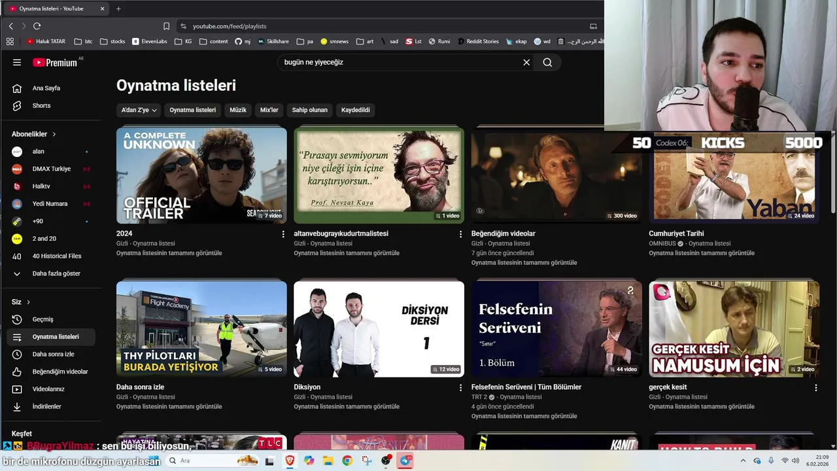837x471 pixels.
Task: Open more options for 2024 playlist
Action: point(283,234)
